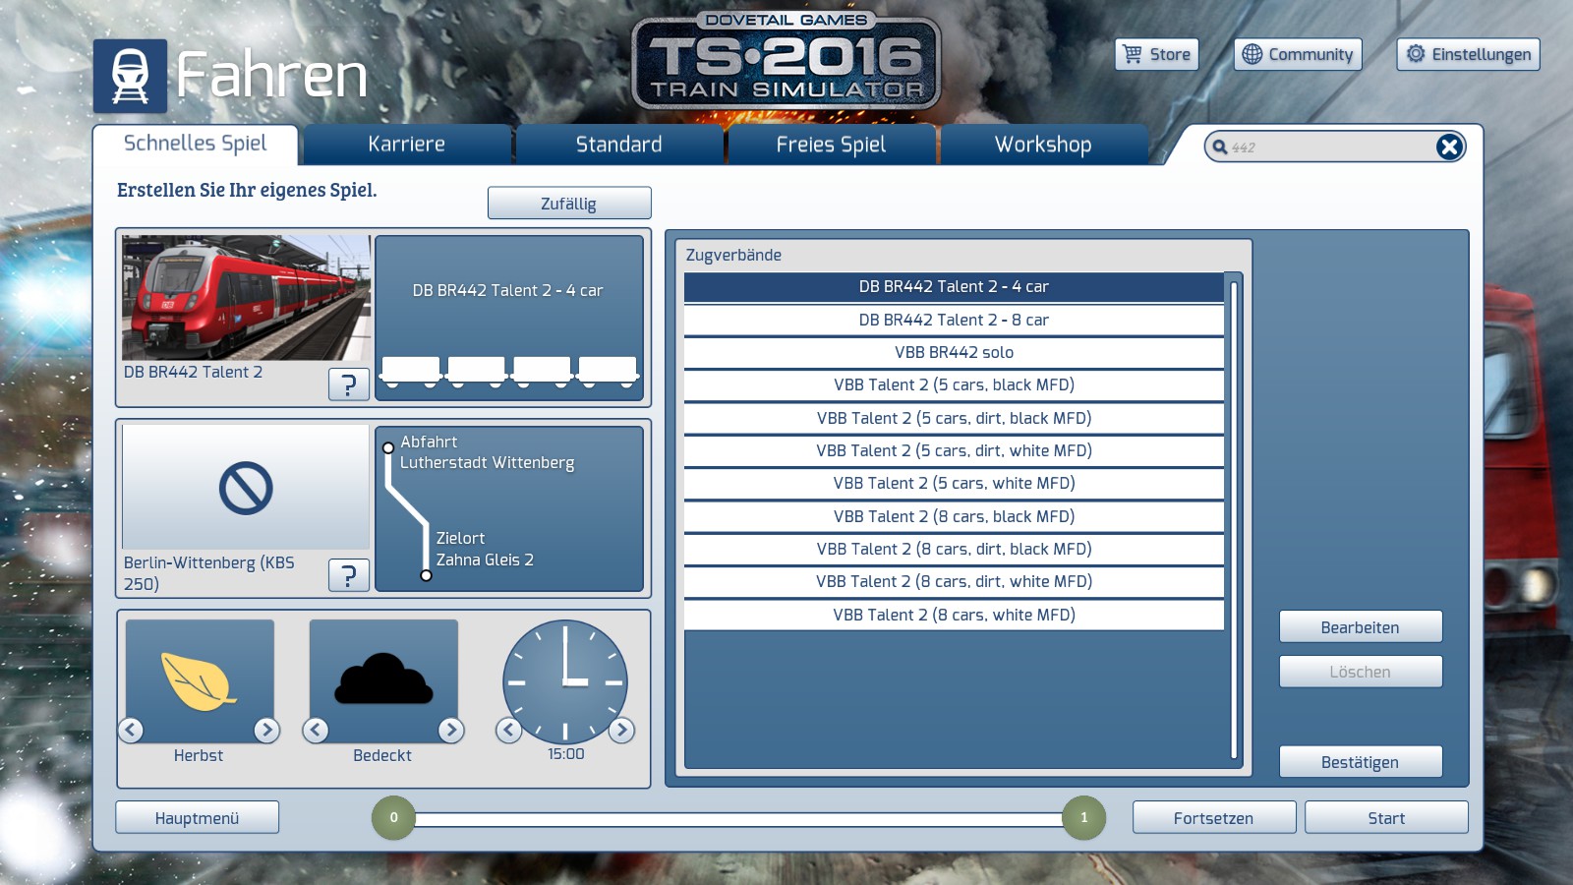Click the Bedeckt cloud weather icon

point(383,680)
